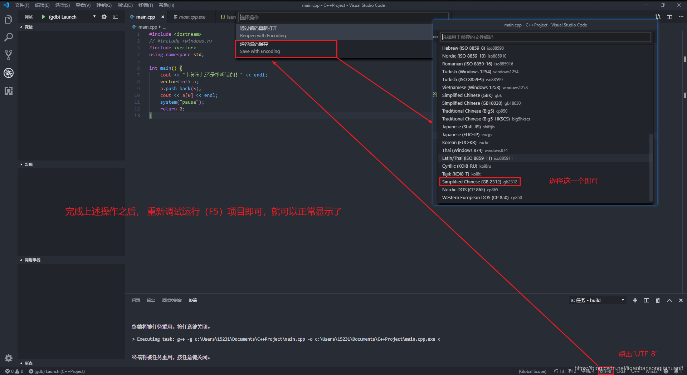The width and height of the screenshot is (687, 375).
Task: Select Japanese (Shift JIS) encoding
Action: (x=544, y=127)
